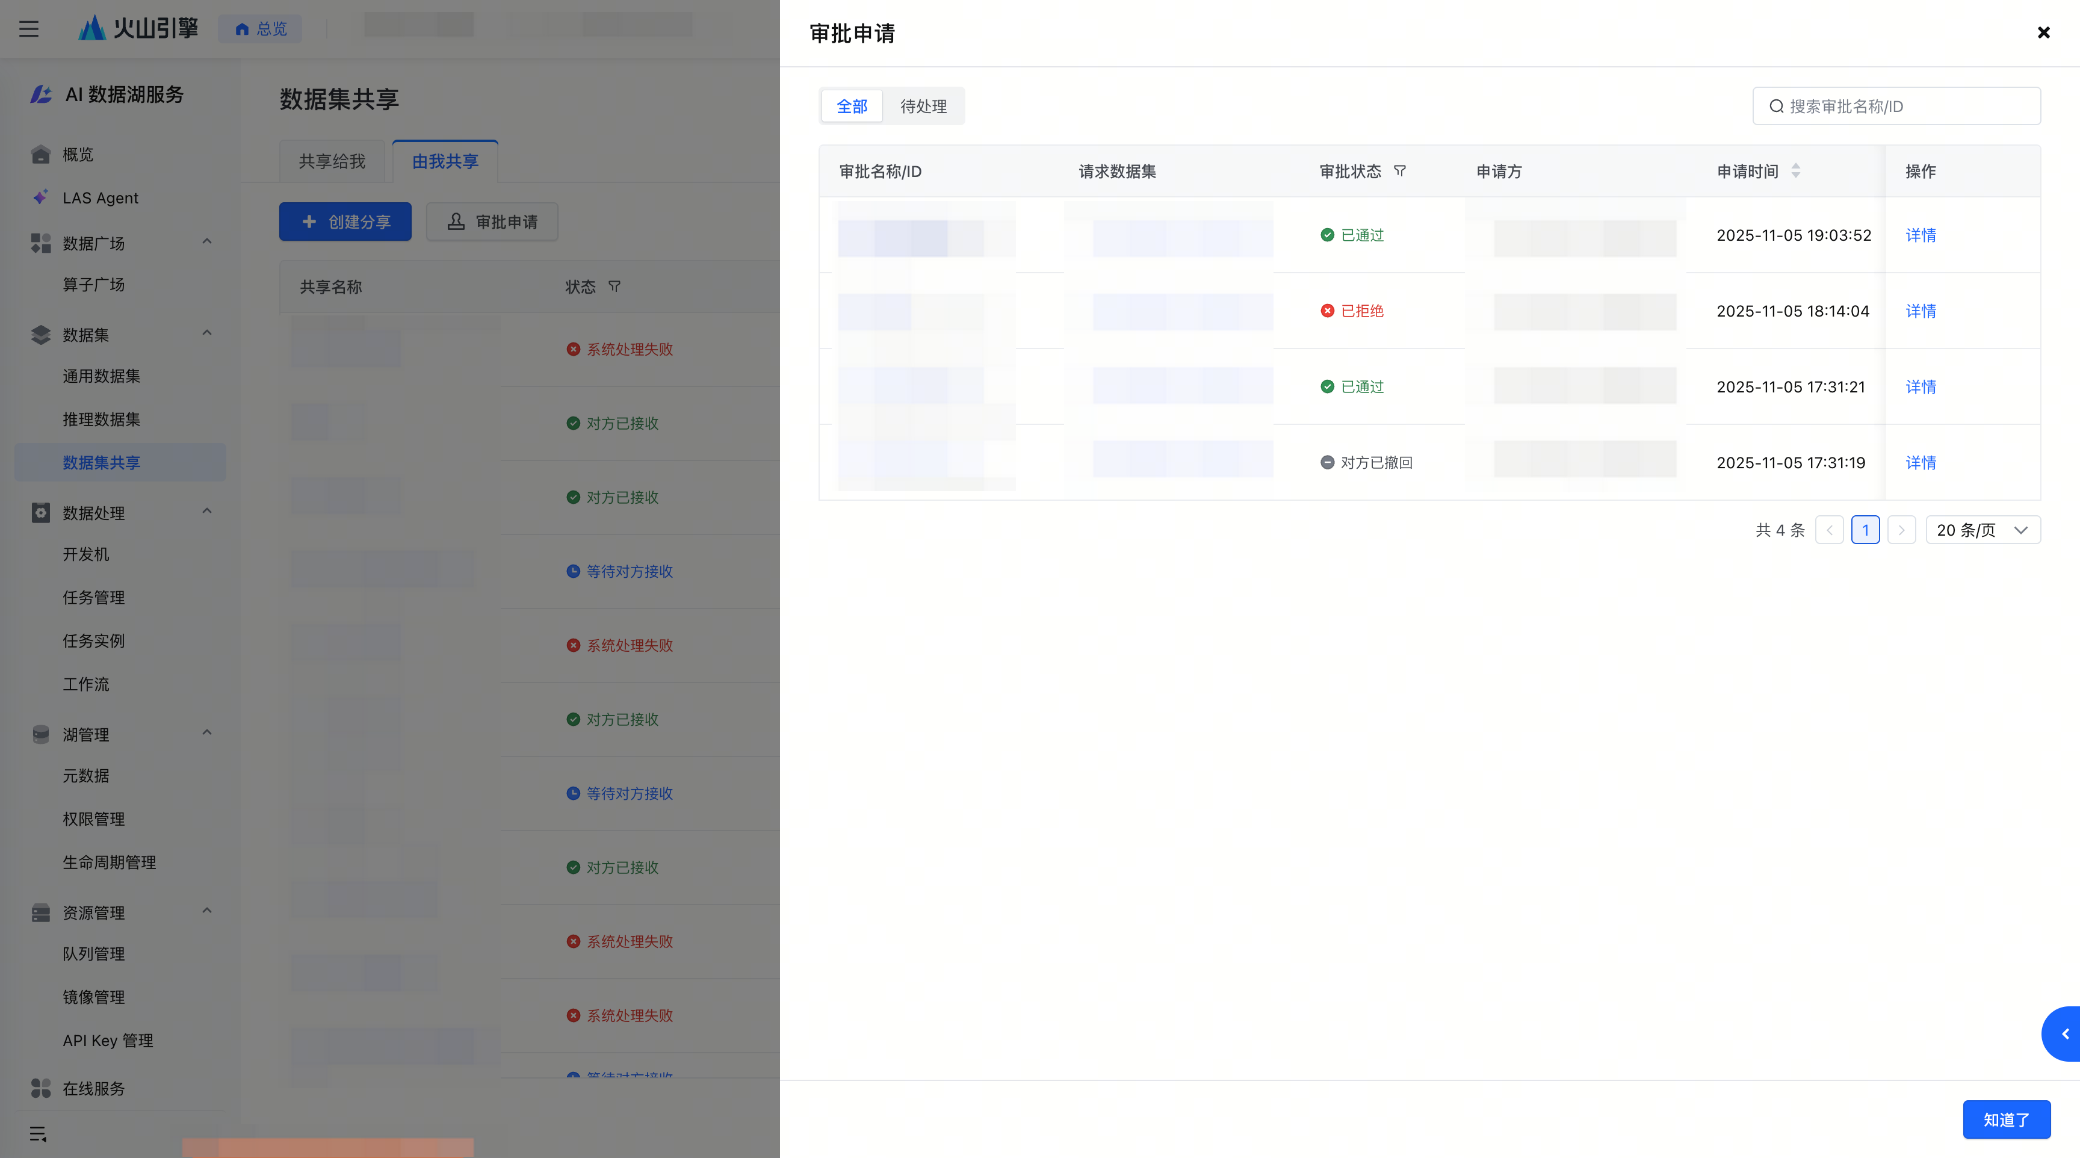2080x1158 pixels.
Task: Switch to the 待处理 filter
Action: (923, 107)
